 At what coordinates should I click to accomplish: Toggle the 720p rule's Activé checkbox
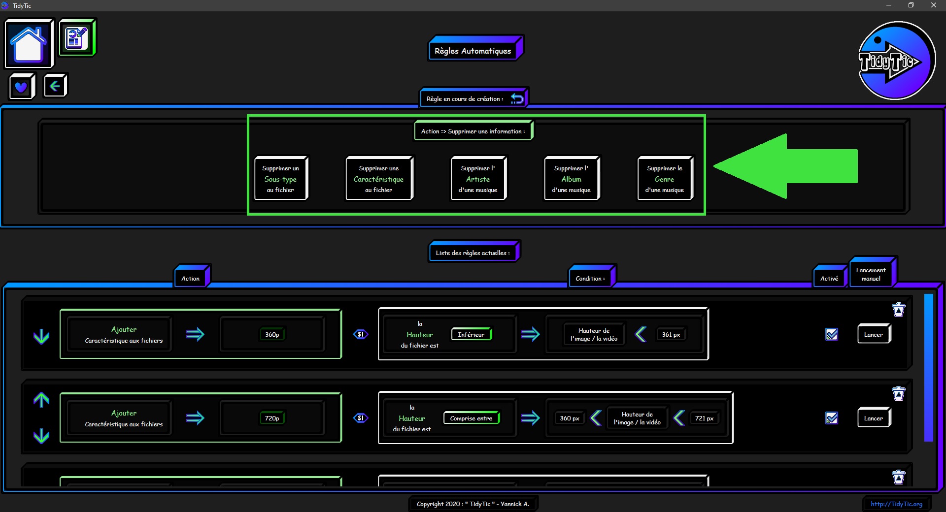pos(832,418)
